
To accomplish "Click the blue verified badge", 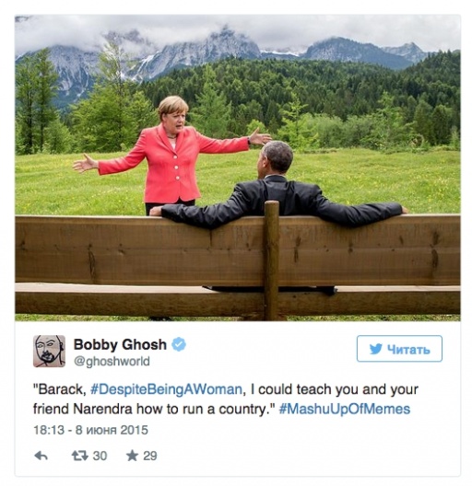I will tap(179, 344).
